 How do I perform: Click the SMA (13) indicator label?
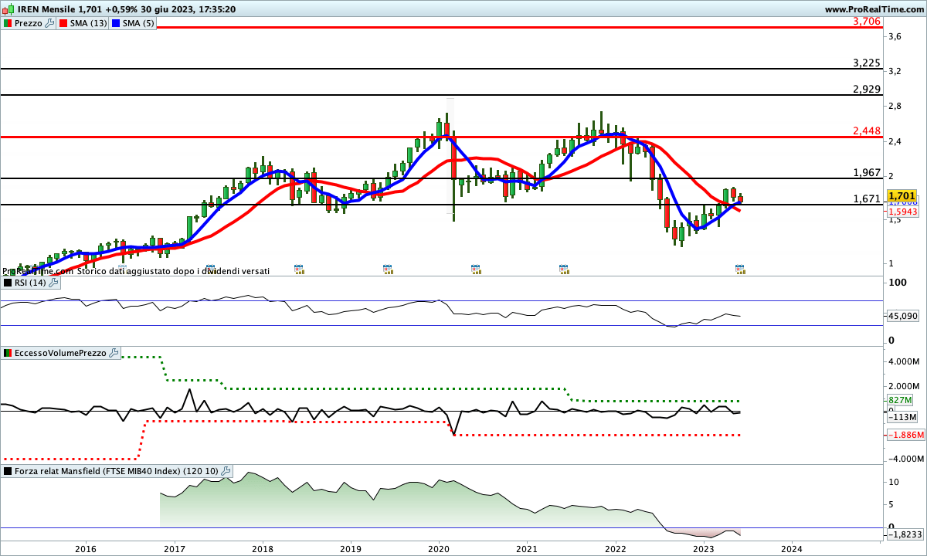pyautogui.click(x=89, y=23)
